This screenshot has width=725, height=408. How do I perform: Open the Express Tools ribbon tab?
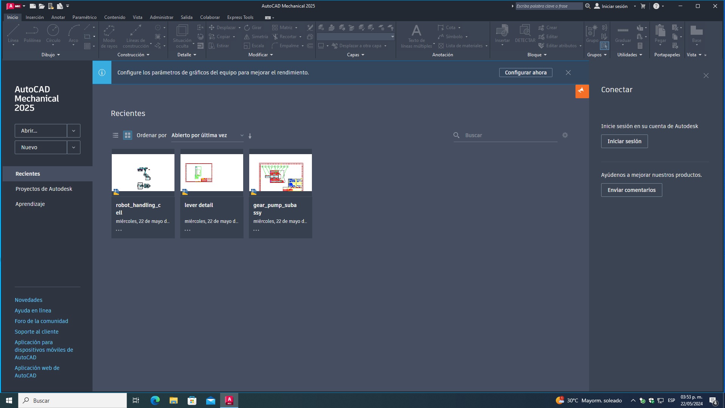pos(240,17)
